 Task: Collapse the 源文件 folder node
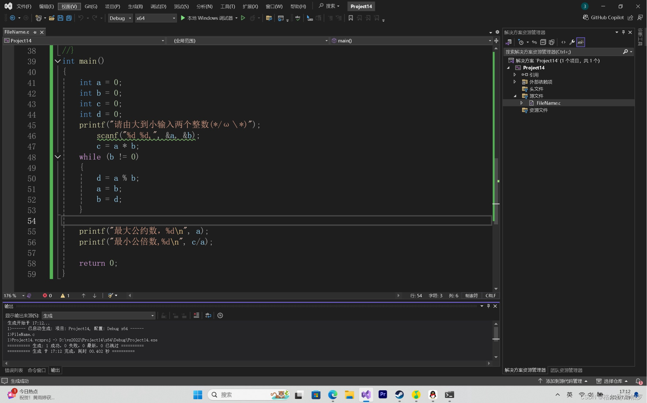click(x=515, y=96)
